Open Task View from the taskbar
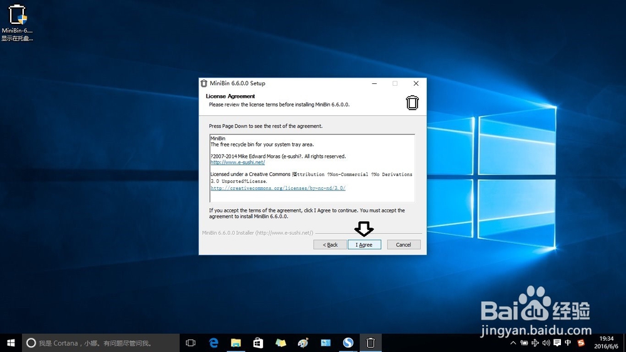 point(191,343)
